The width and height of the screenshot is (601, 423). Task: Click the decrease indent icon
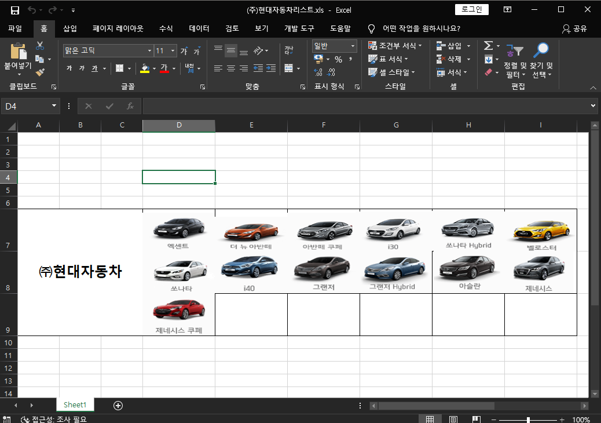tap(258, 68)
